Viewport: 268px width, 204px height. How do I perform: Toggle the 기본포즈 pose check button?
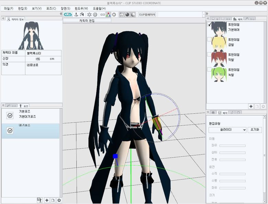tap(10, 115)
